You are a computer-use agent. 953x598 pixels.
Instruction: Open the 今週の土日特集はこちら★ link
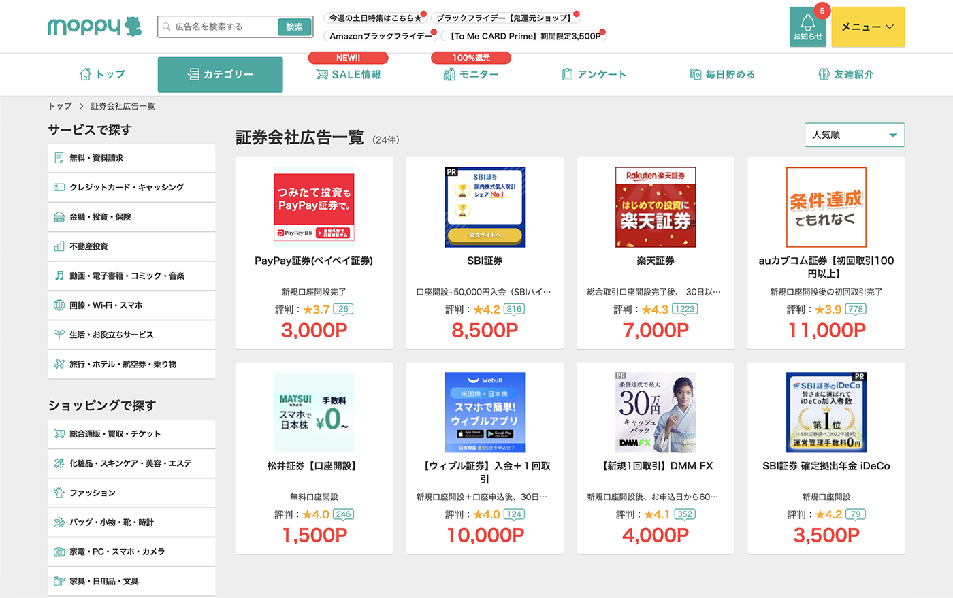pyautogui.click(x=375, y=18)
